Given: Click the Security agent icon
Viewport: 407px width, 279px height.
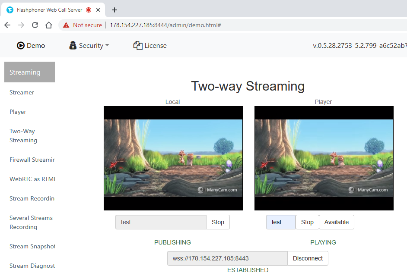Looking at the screenshot, I should [73, 45].
